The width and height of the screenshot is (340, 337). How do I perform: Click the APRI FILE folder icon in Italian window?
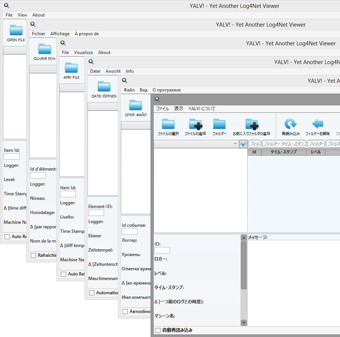click(71, 67)
